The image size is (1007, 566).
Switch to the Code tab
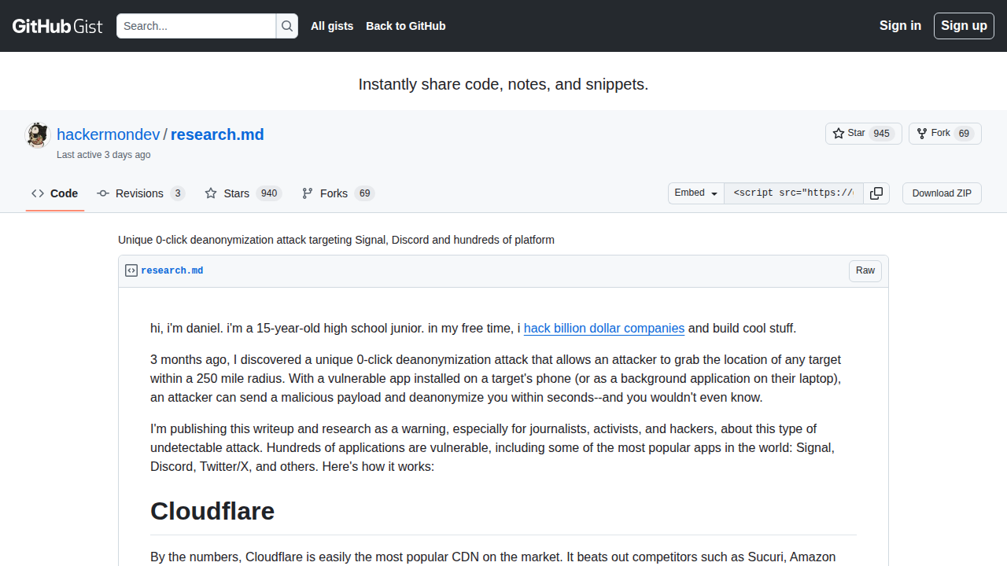pos(55,193)
